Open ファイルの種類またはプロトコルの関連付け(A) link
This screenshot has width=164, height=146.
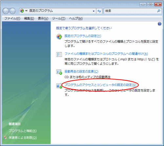(106, 54)
